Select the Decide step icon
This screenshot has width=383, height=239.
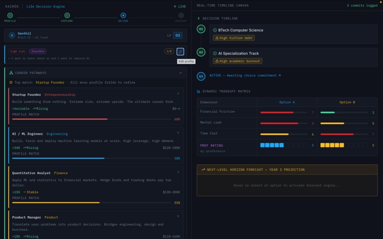coord(123,15)
